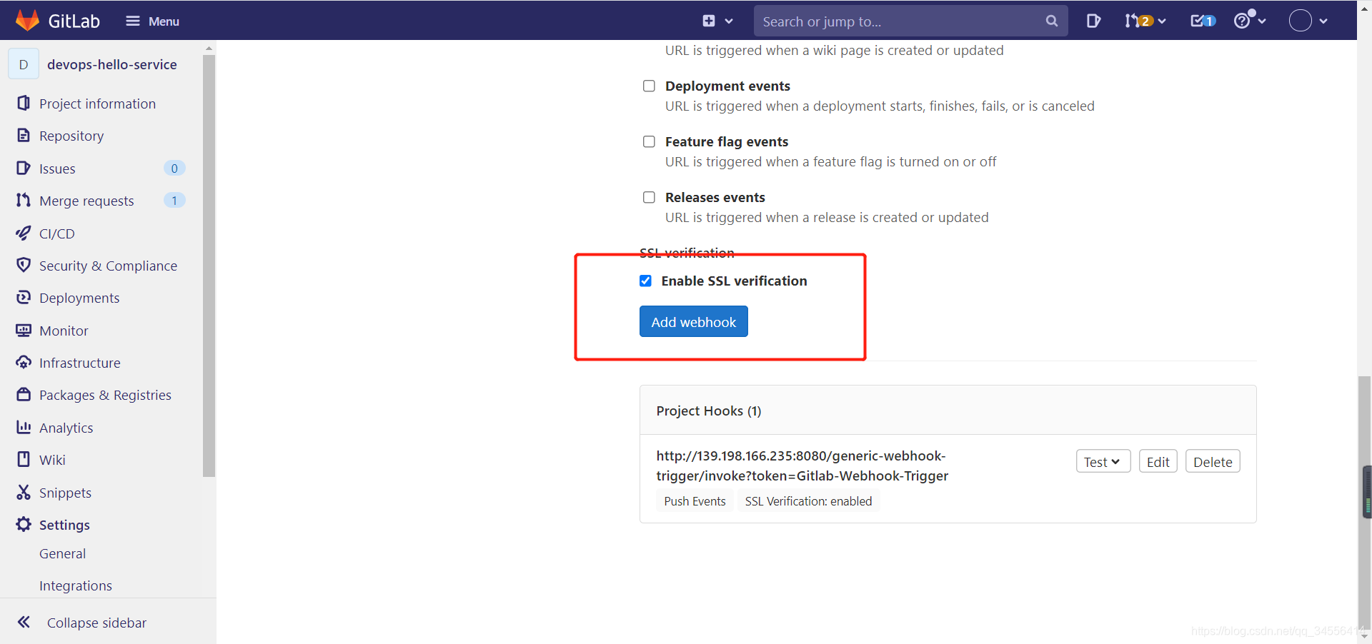Open the new item plus dropdown
This screenshot has width=1372, height=644.
coord(716,21)
